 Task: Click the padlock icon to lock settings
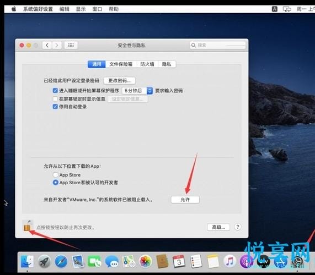click(28, 226)
